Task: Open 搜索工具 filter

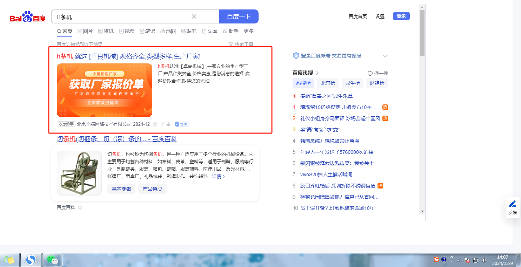Action: tap(241, 44)
